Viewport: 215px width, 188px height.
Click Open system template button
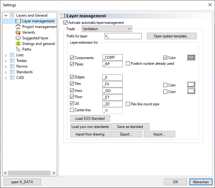(x=172, y=36)
